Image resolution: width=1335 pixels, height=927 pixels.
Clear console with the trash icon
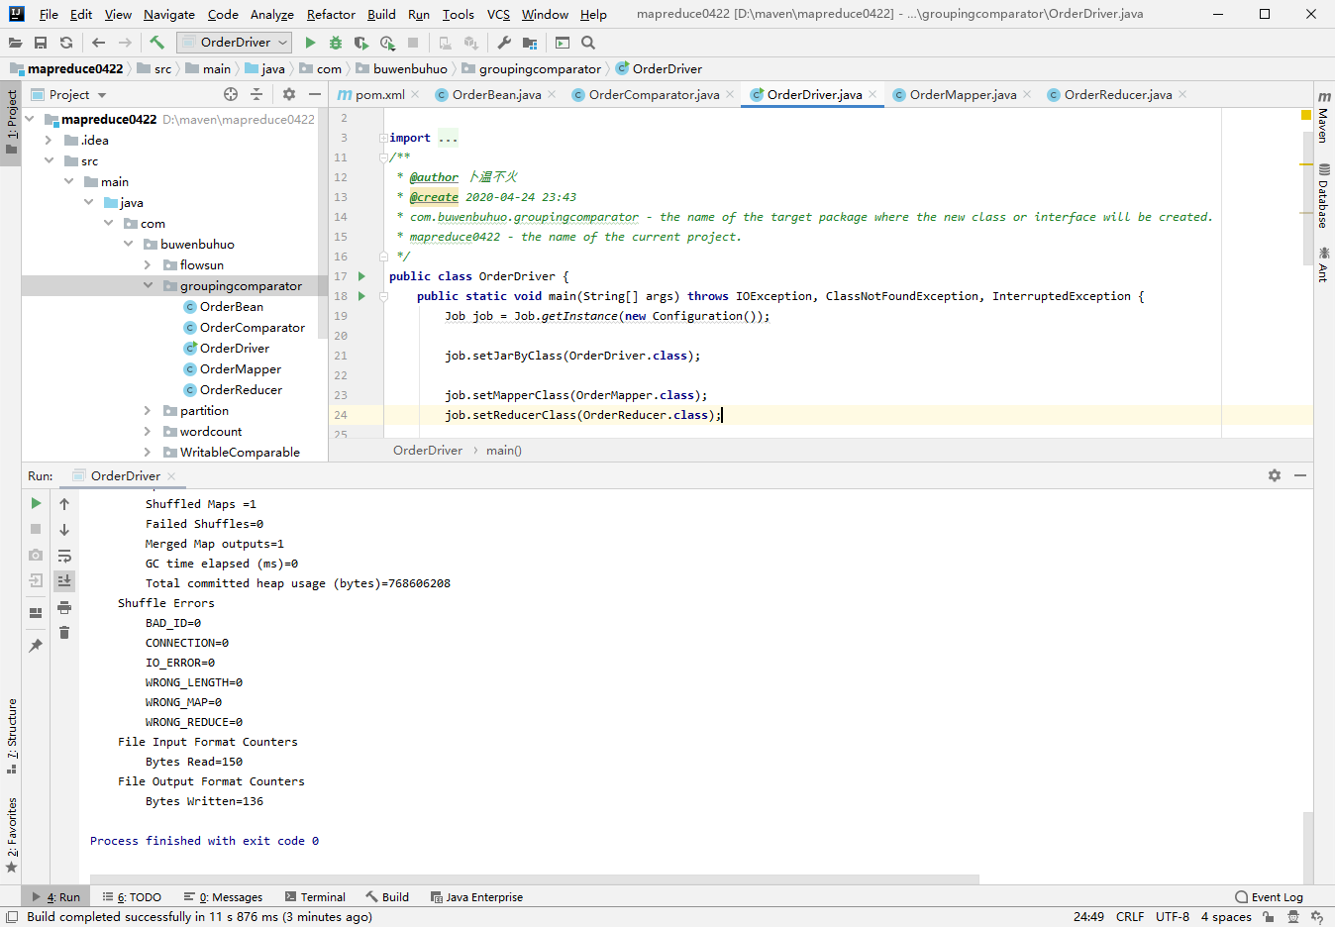click(x=64, y=632)
